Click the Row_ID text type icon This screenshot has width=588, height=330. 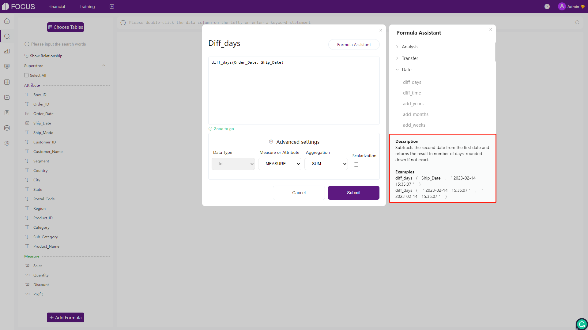pos(27,95)
